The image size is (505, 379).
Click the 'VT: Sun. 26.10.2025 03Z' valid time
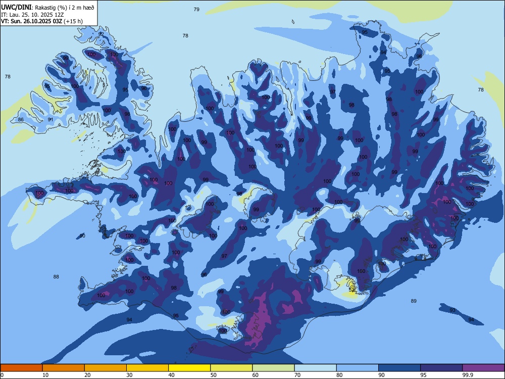(x=31, y=21)
